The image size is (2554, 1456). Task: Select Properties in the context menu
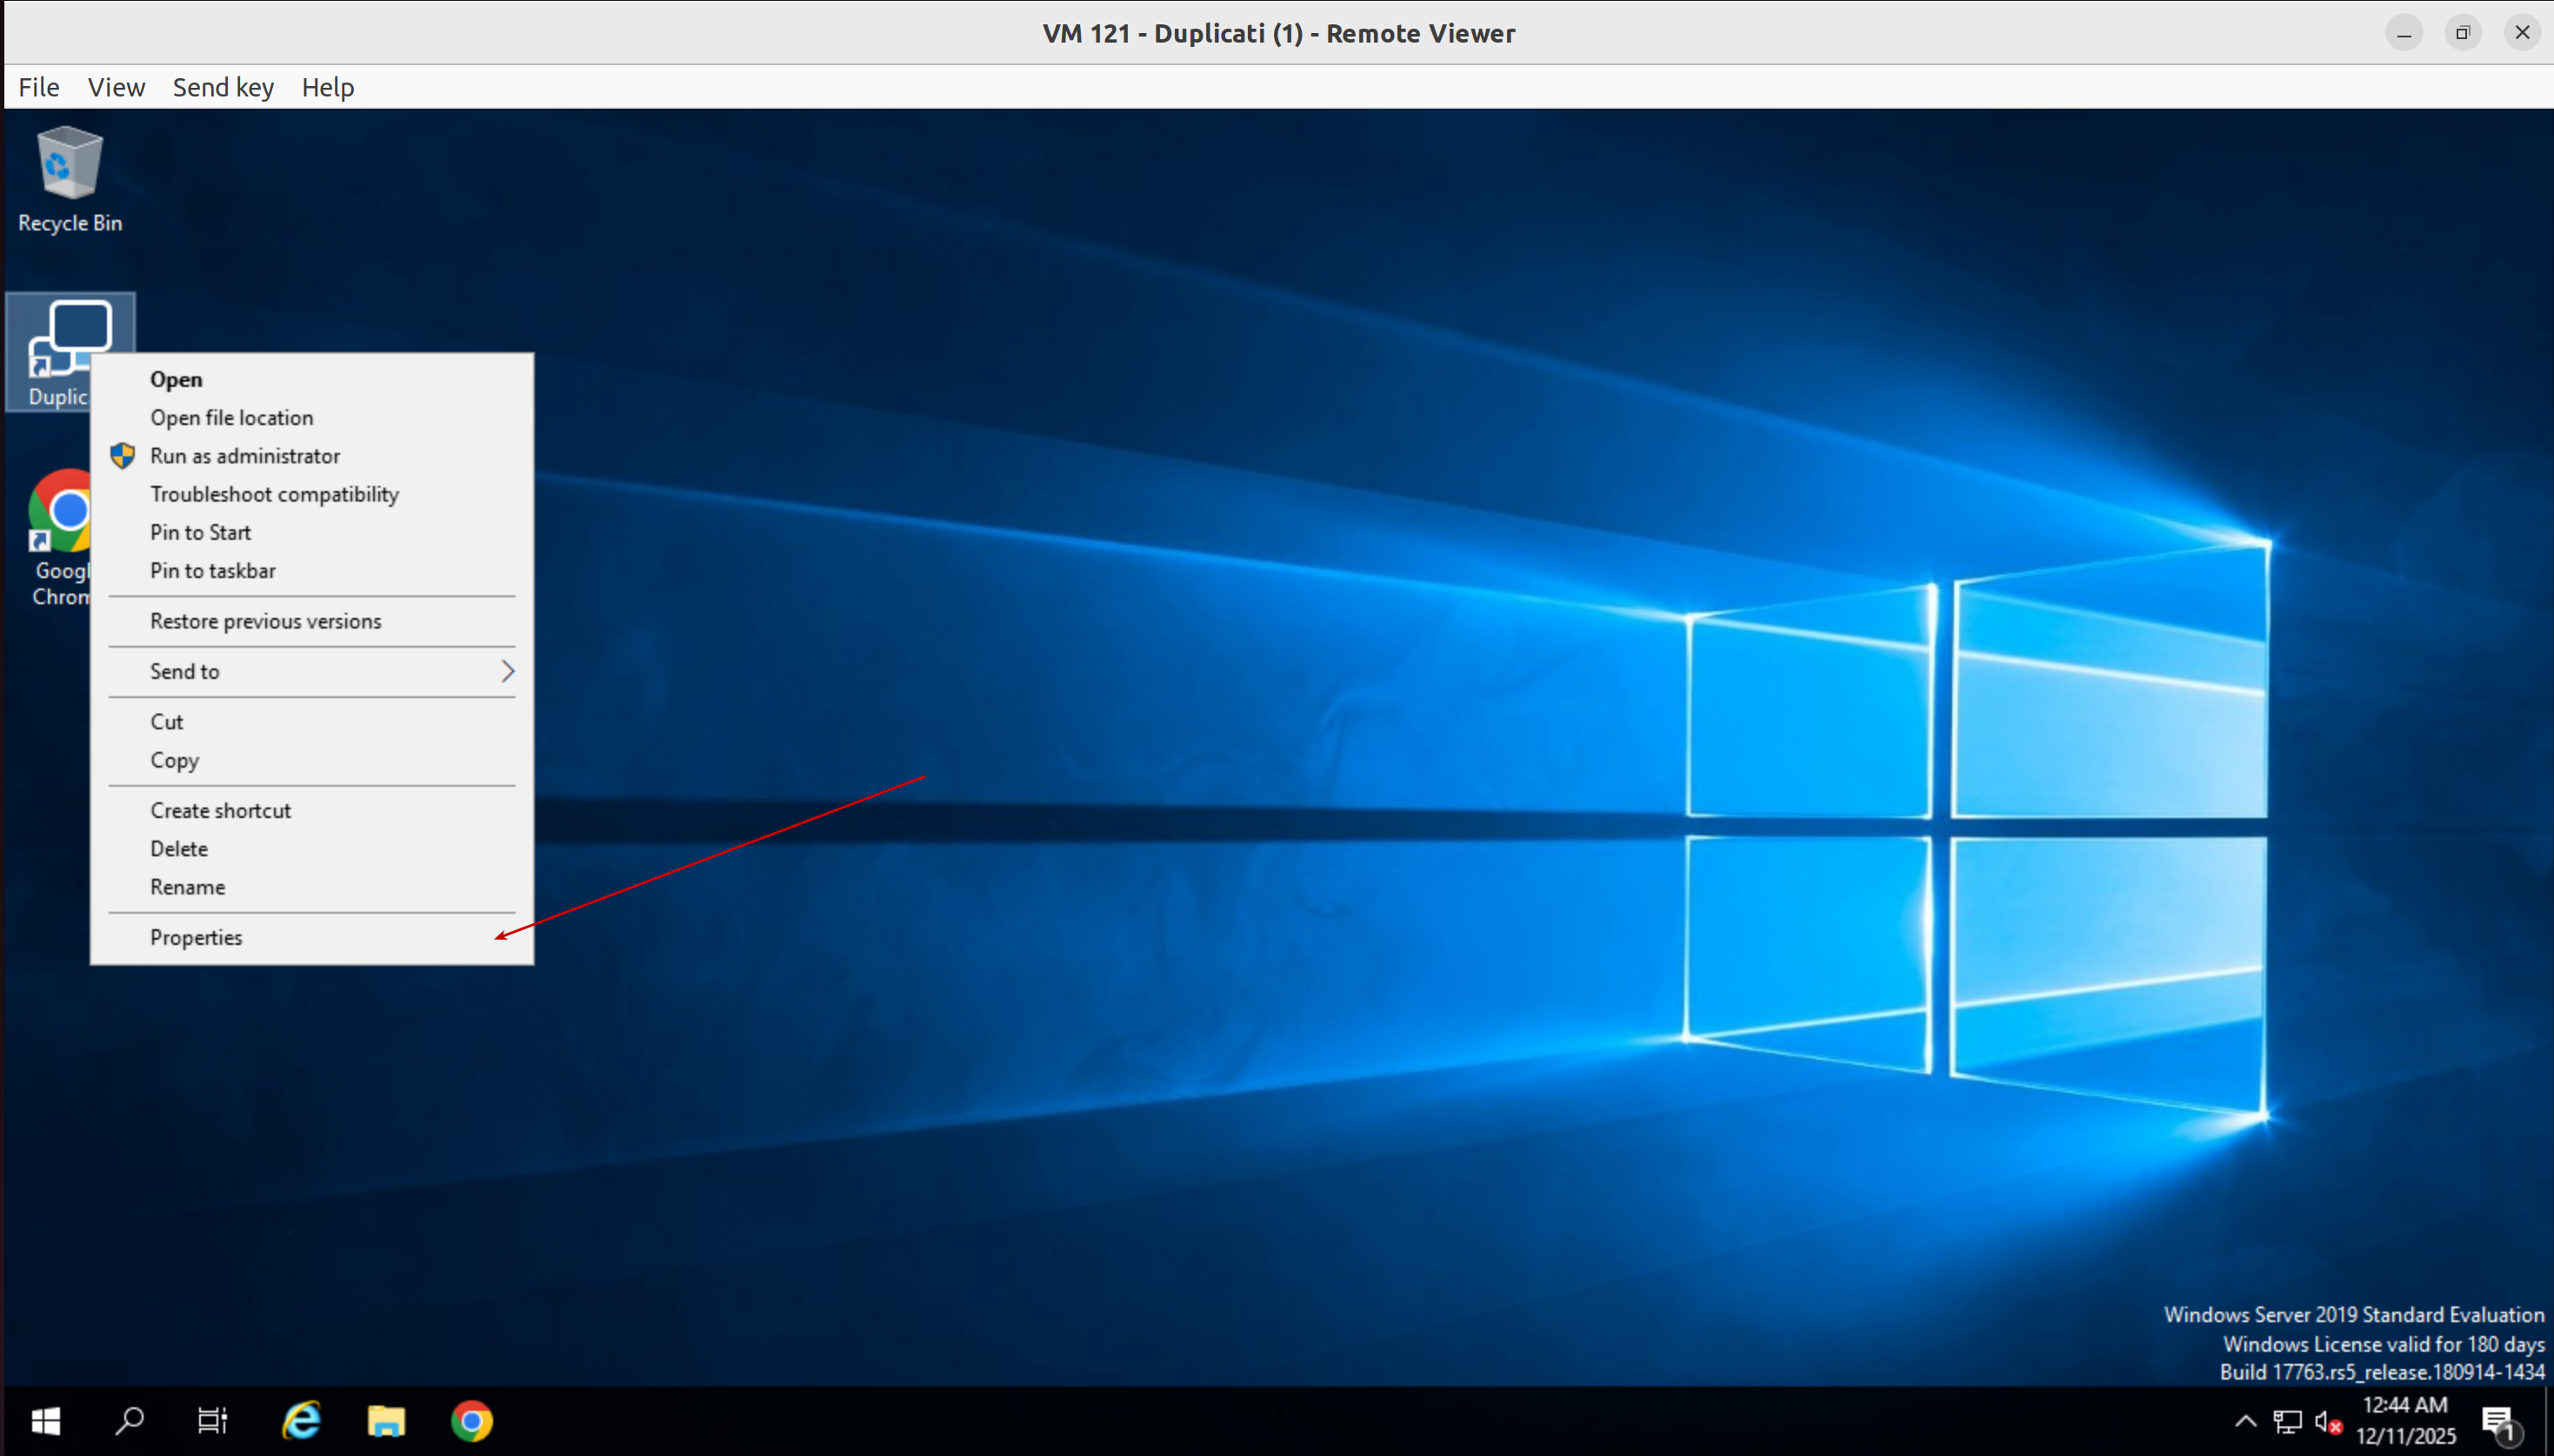pyautogui.click(x=196, y=937)
